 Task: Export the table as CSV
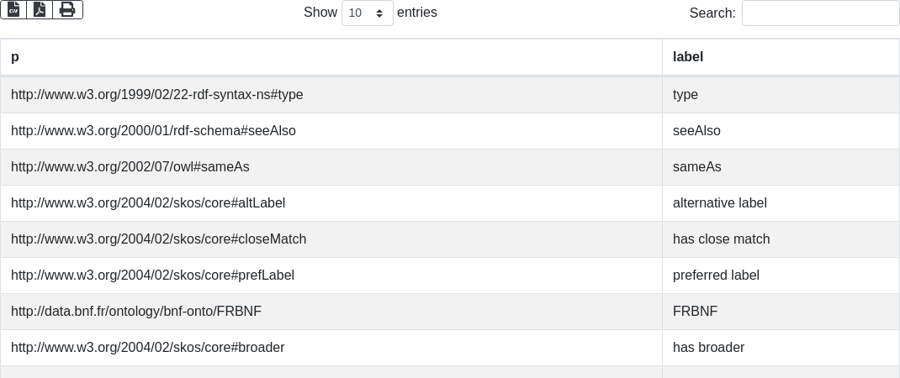[x=13, y=9]
